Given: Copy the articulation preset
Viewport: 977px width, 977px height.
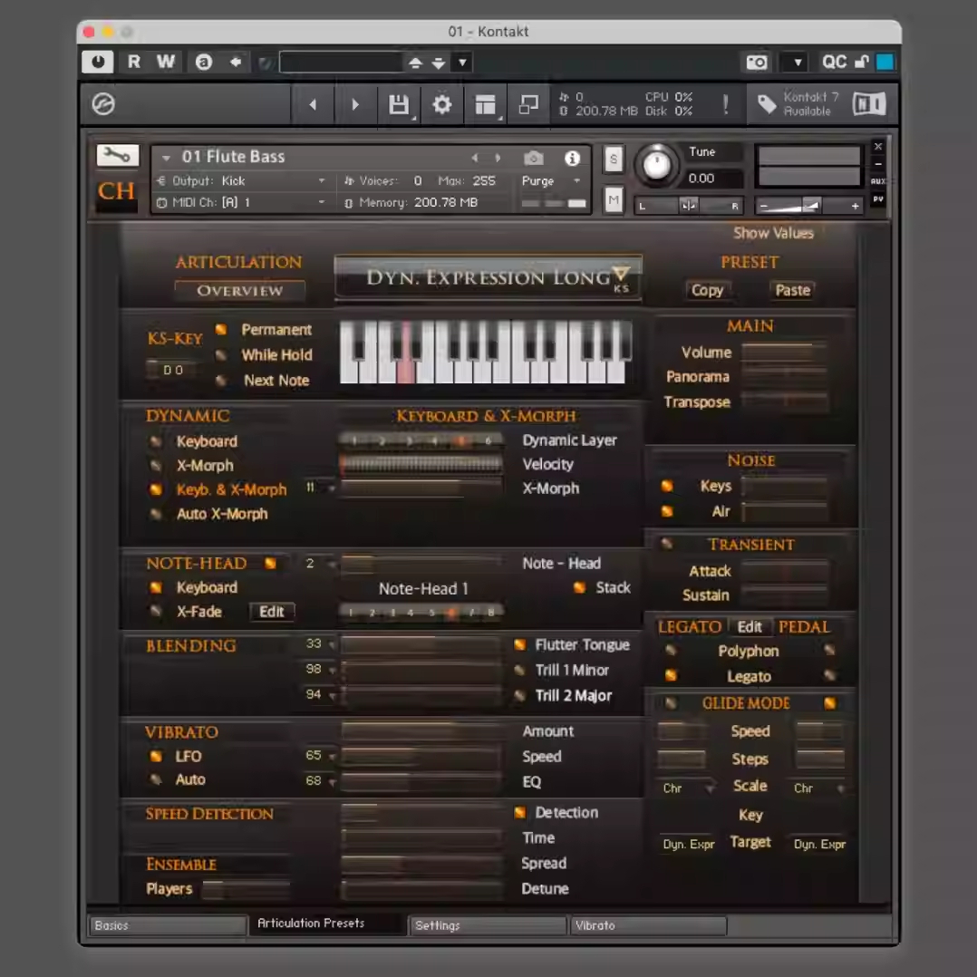Looking at the screenshot, I should (x=707, y=290).
